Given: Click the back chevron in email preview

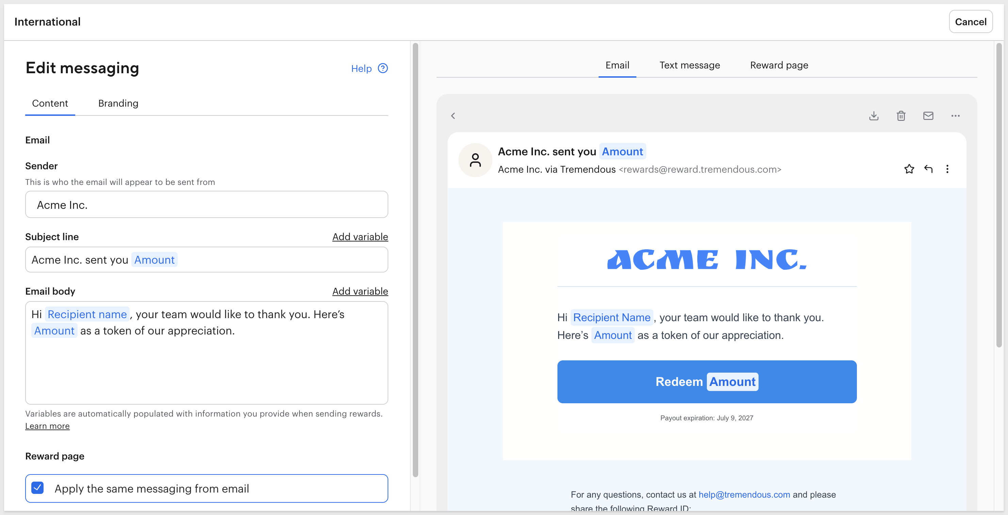Looking at the screenshot, I should (x=453, y=115).
